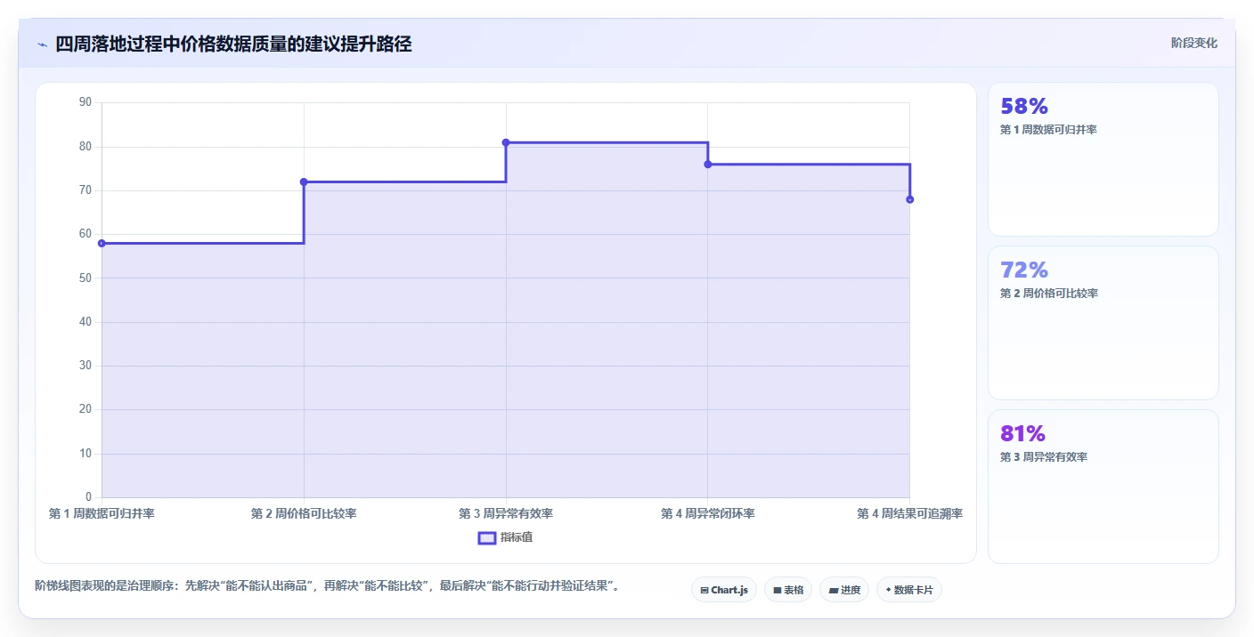Click x-axis label 第 1 周数据可归并率

click(x=102, y=514)
